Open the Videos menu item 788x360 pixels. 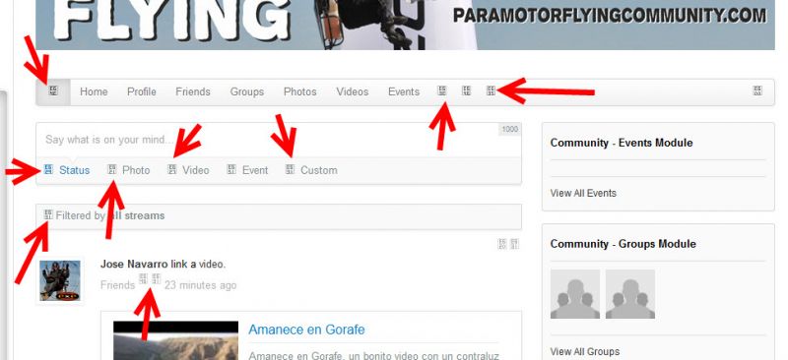(353, 91)
